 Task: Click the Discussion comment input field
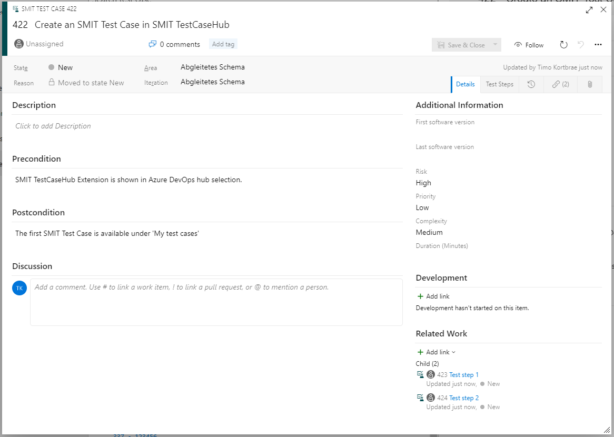216,303
